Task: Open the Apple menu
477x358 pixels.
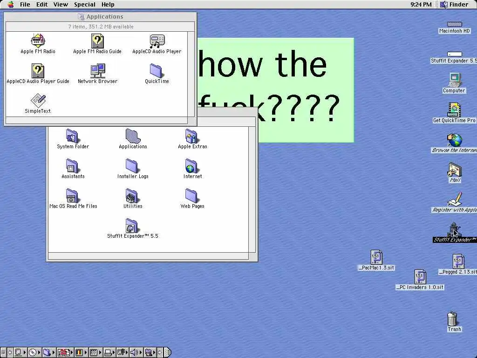Action: (11, 4)
